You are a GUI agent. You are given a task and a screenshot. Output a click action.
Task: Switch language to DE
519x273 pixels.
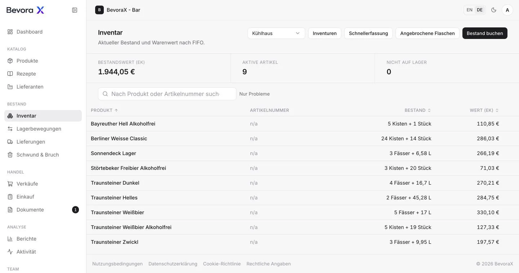point(480,10)
